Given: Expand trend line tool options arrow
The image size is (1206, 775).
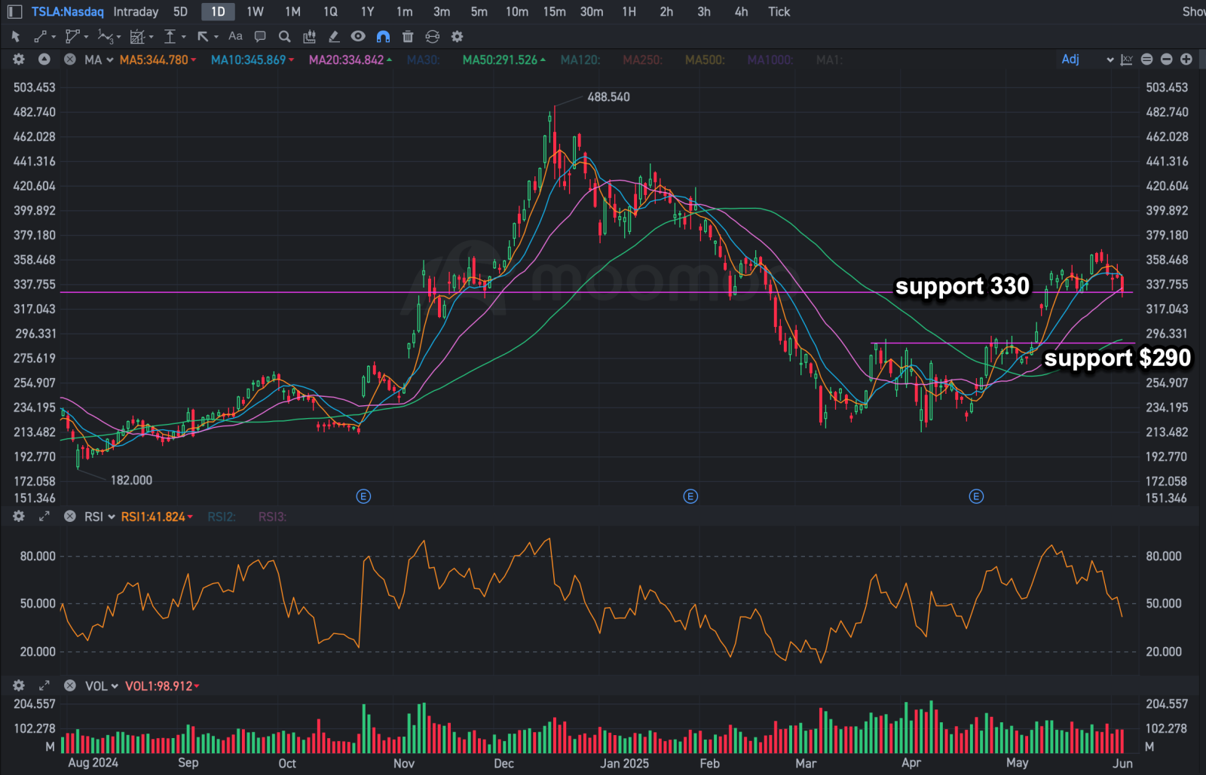Looking at the screenshot, I should 54,37.
